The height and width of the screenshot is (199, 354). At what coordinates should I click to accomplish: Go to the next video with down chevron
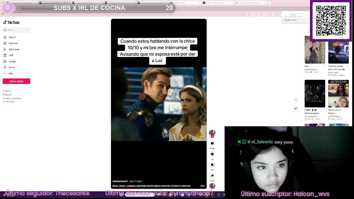click(x=296, y=109)
